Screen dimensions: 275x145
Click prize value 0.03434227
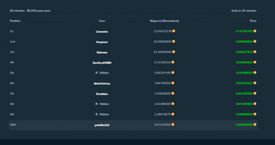pos(244,83)
